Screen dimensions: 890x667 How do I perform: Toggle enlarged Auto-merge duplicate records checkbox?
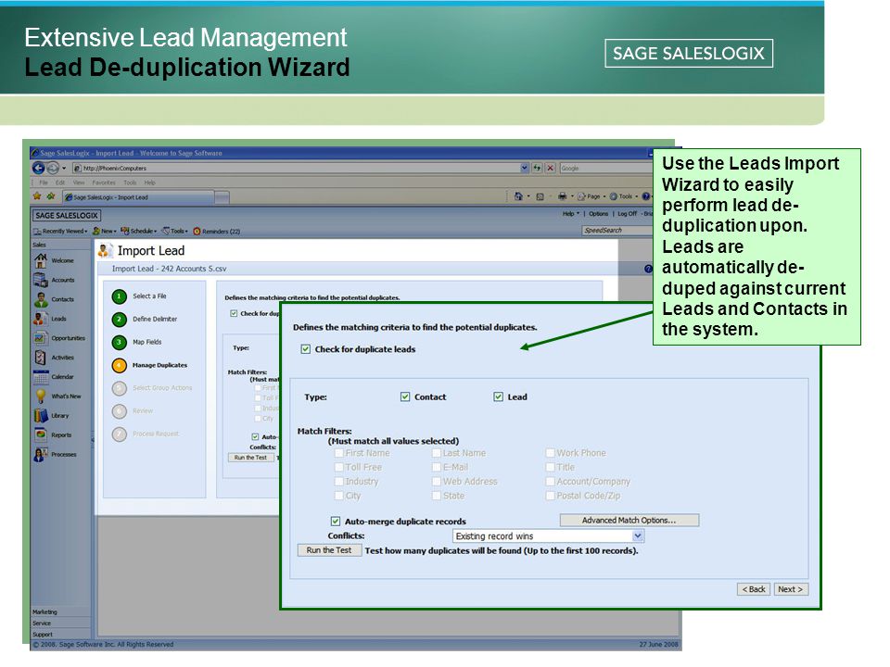(336, 522)
